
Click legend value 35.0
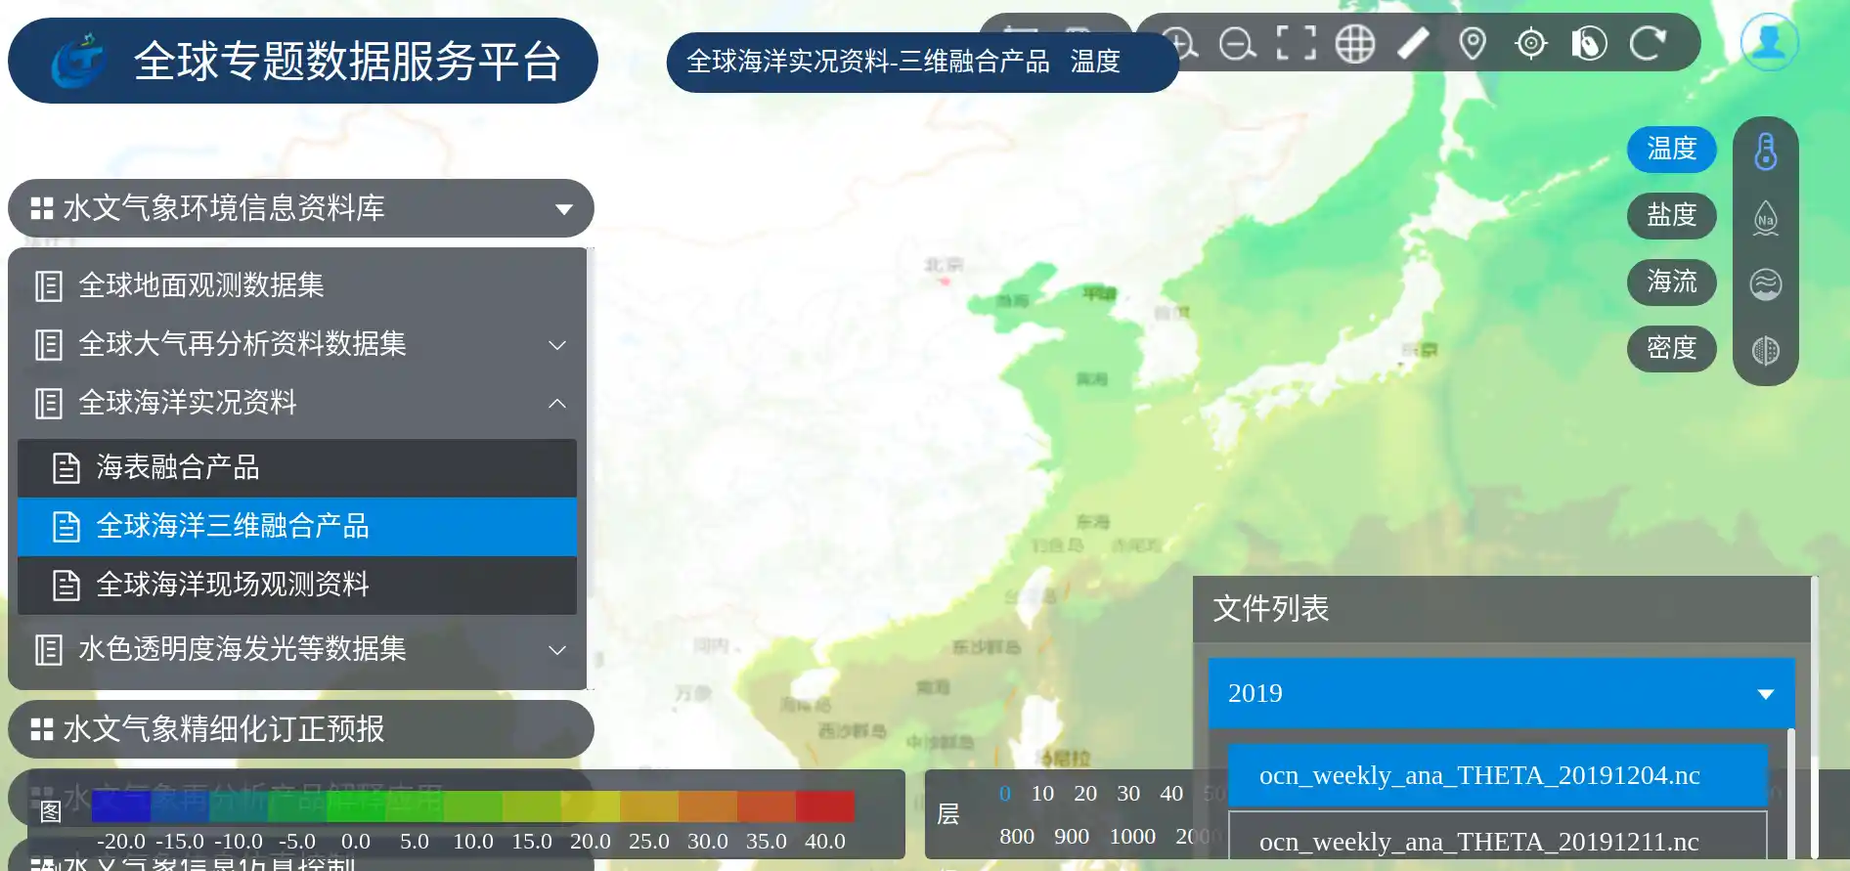767,842
